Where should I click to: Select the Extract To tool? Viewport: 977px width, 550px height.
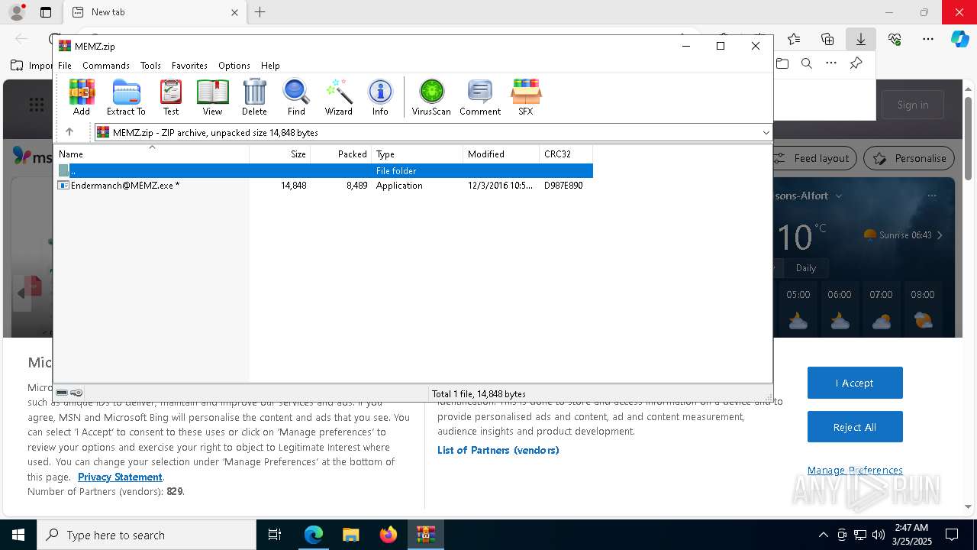pos(126,97)
